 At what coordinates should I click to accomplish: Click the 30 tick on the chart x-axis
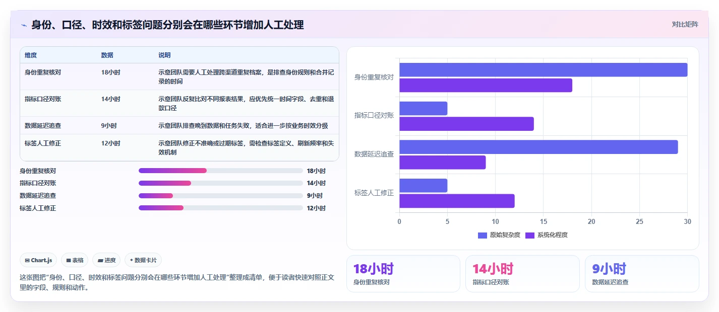click(687, 221)
